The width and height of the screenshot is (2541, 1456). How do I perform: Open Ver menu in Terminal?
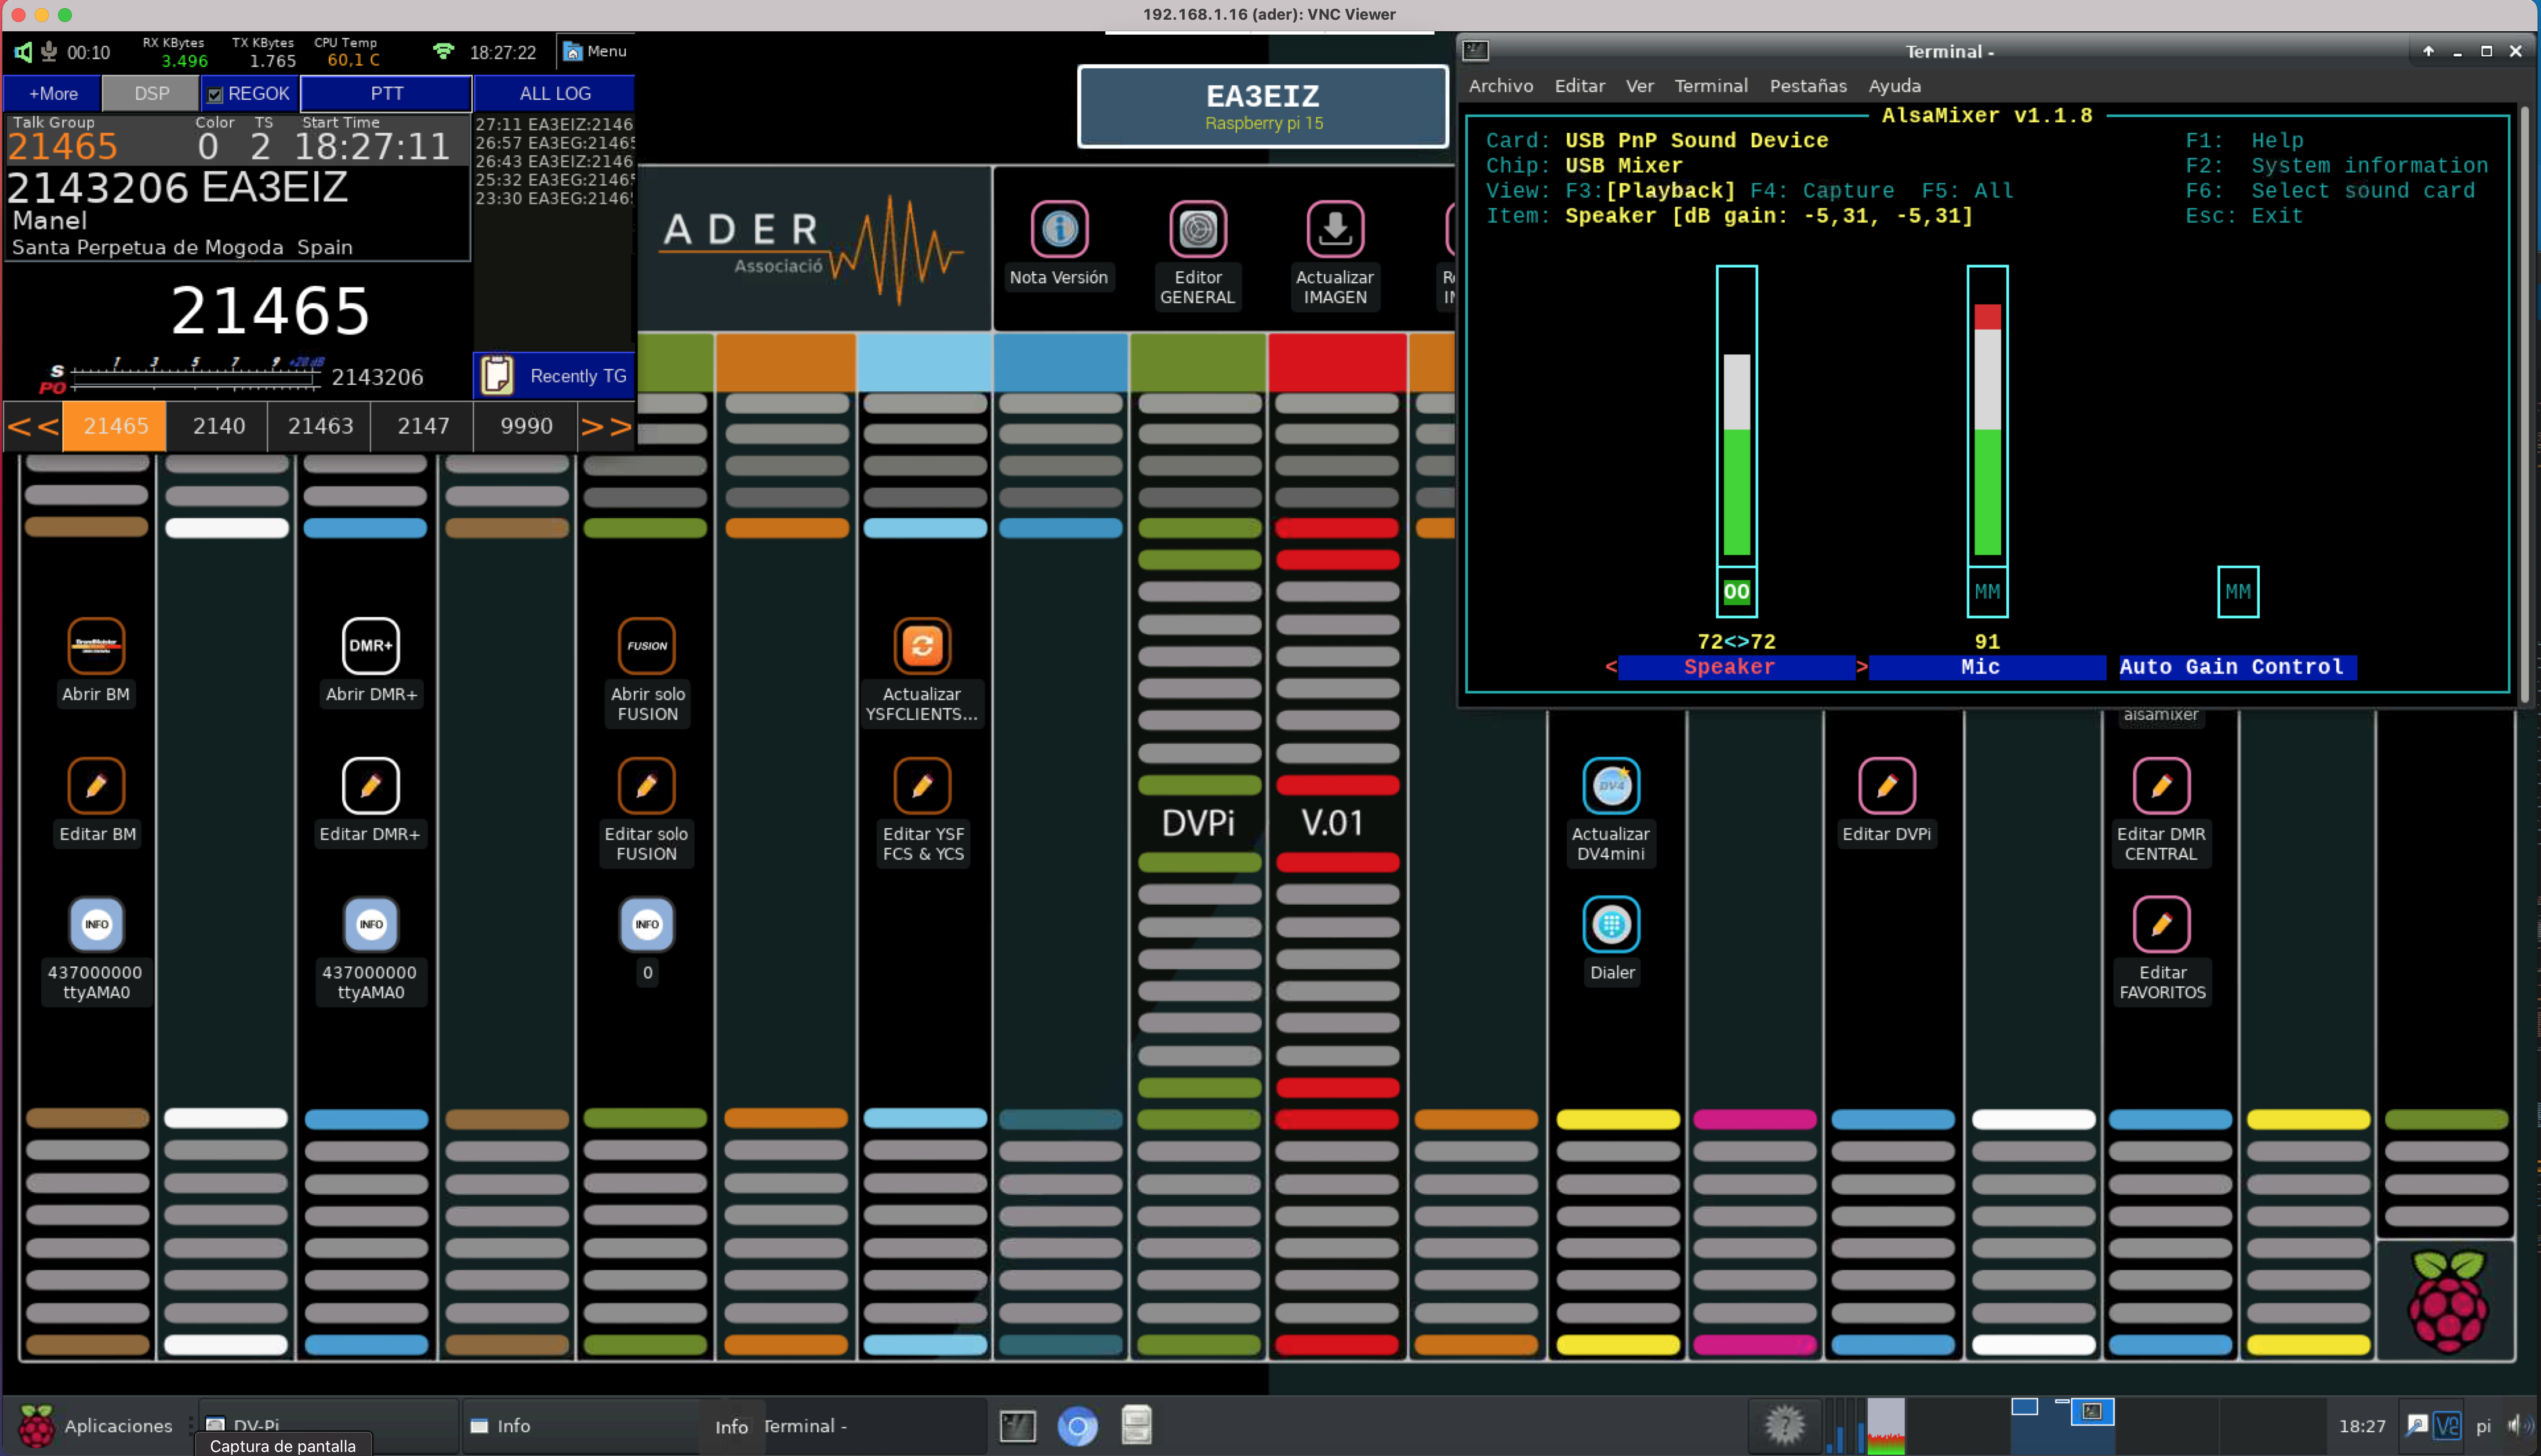click(x=1640, y=86)
